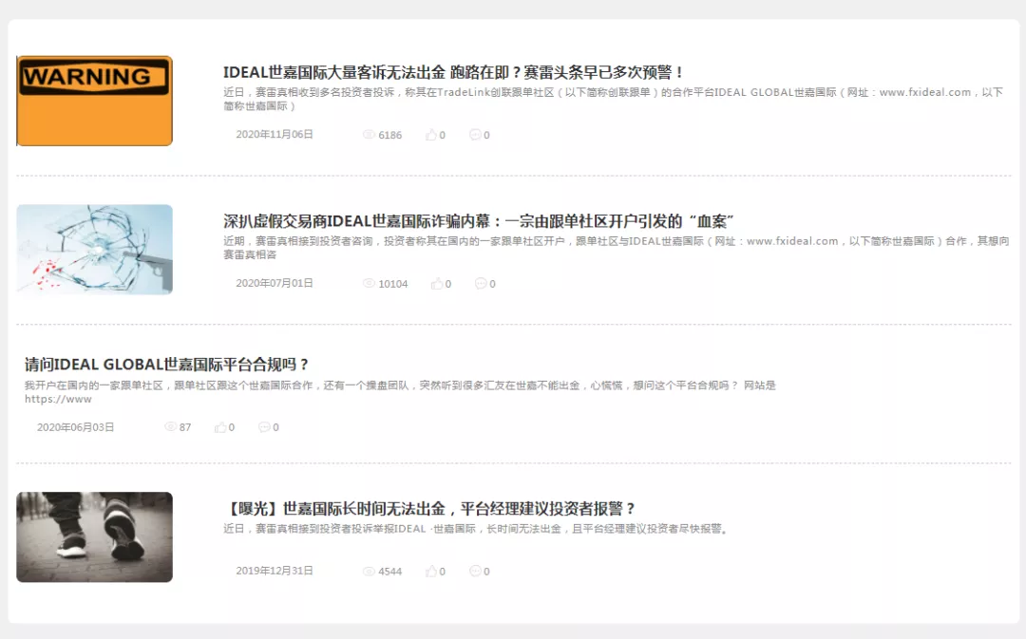Like the article dated 2020年11月06日

tap(431, 135)
